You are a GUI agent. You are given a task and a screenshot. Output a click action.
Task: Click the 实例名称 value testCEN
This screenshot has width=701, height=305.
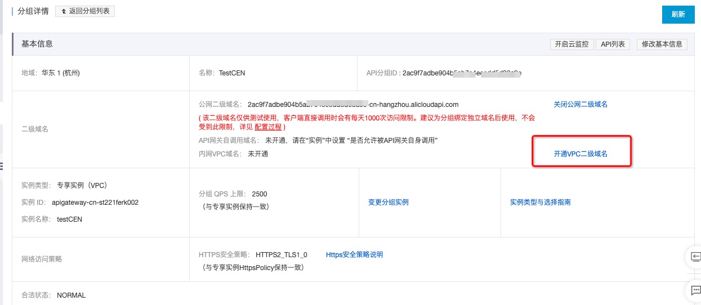[70, 219]
